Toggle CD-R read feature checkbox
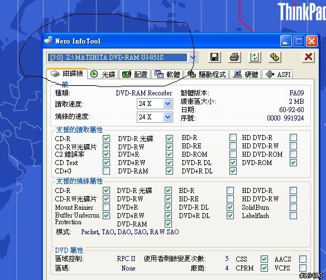 (x=106, y=138)
